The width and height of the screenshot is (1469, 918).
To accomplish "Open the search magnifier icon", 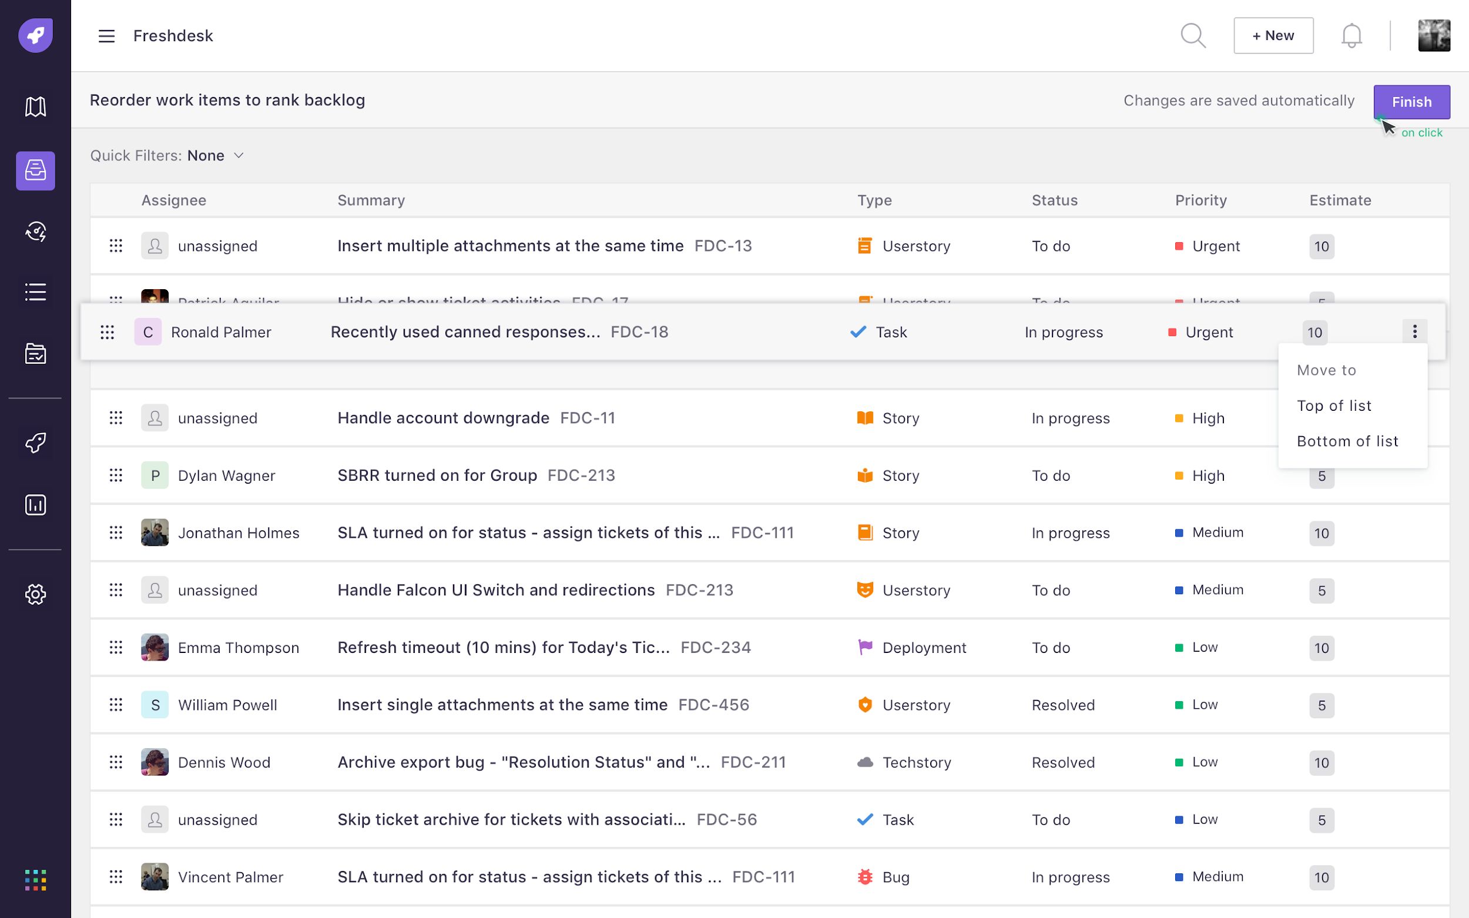I will 1193,36.
